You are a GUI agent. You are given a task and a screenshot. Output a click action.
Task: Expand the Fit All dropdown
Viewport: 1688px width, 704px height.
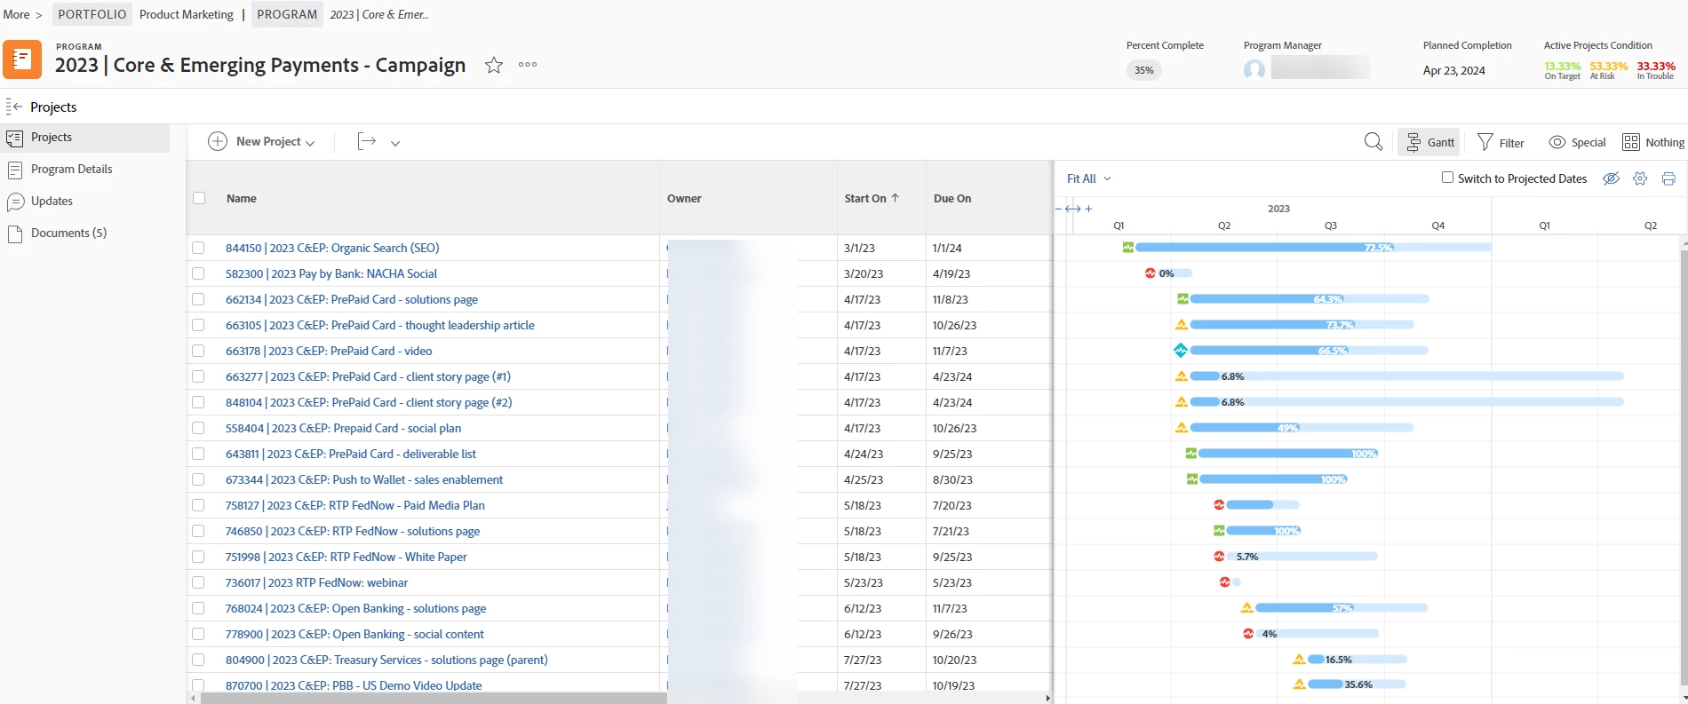point(1089,178)
